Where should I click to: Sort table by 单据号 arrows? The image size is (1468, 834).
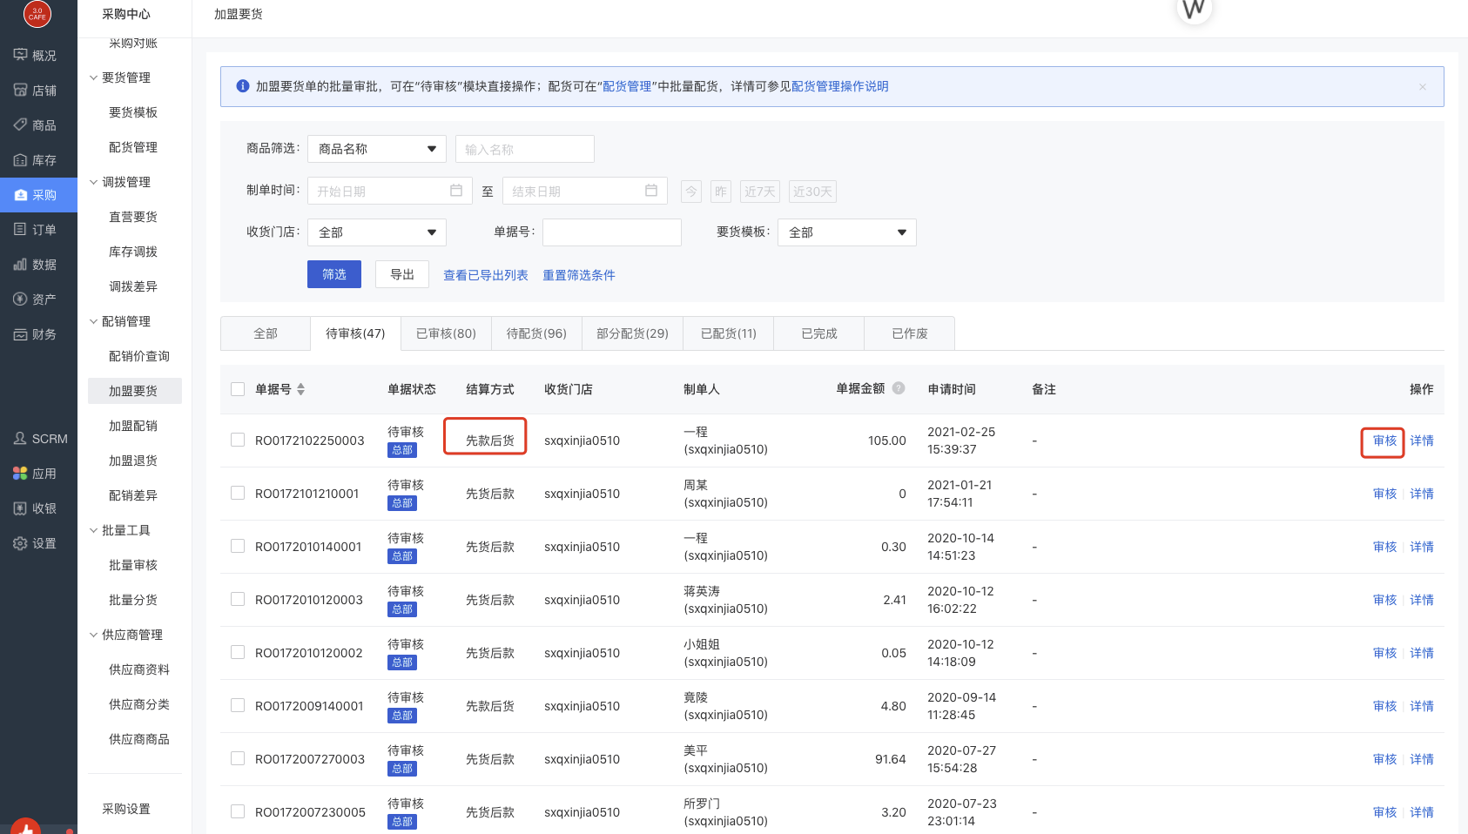click(x=300, y=389)
